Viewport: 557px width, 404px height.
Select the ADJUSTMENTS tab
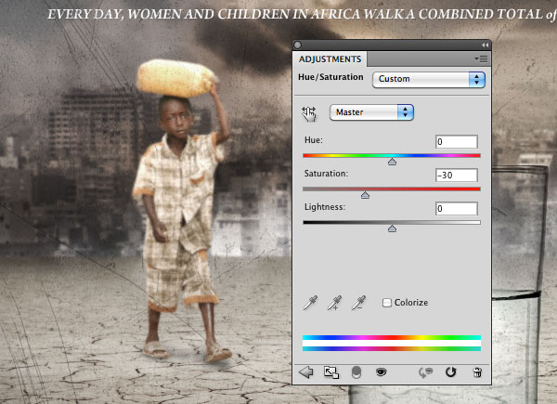click(330, 59)
